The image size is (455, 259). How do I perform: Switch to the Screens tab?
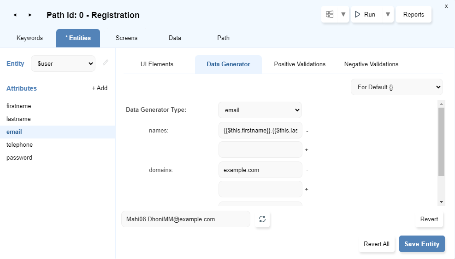[x=126, y=38]
